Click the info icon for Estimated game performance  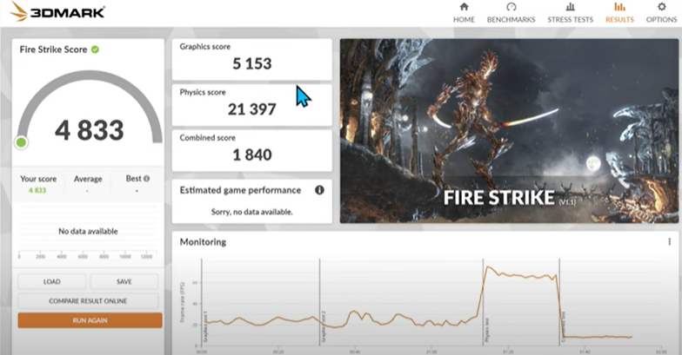click(319, 190)
